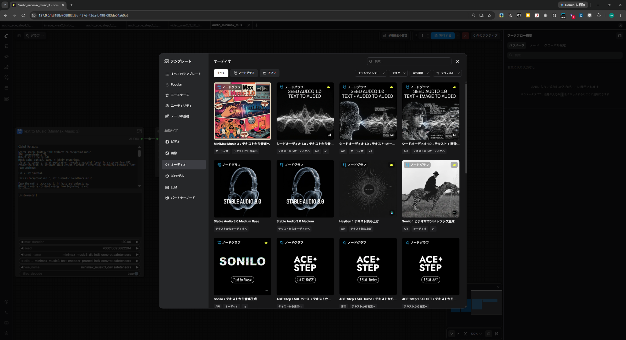
Task: Select the すべて filter tab
Action: 221,73
